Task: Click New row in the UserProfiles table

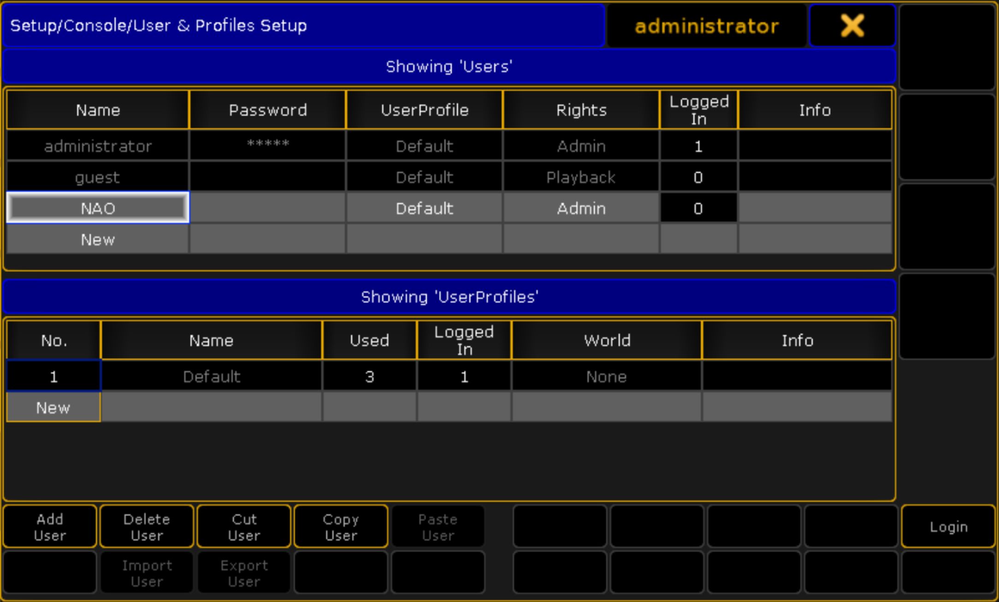Action: [53, 408]
